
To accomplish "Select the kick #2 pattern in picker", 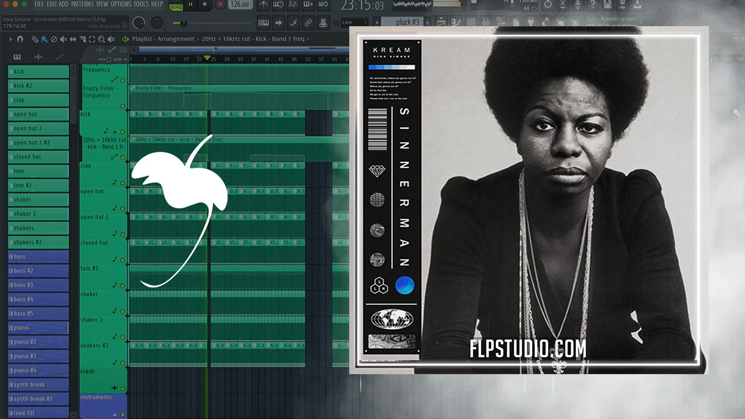I will pyautogui.click(x=38, y=86).
